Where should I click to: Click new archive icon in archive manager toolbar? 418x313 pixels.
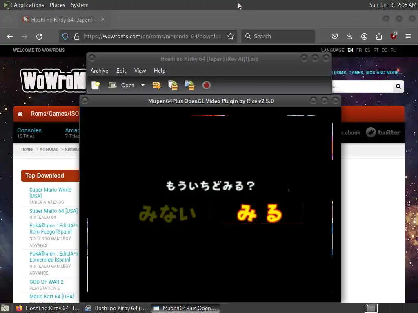[96, 85]
